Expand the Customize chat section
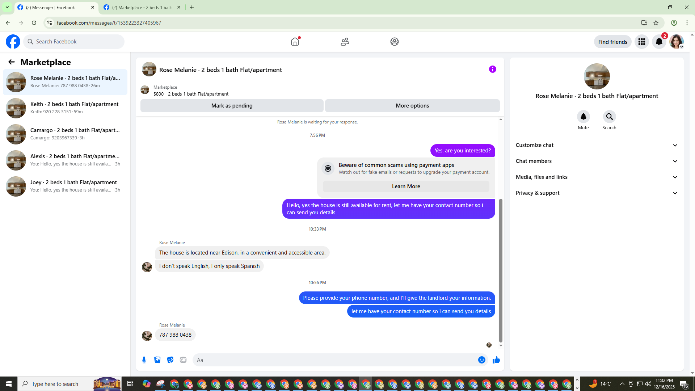 597,145
